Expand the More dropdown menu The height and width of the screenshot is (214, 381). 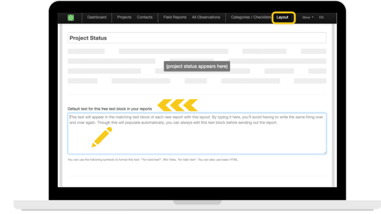pyautogui.click(x=308, y=17)
